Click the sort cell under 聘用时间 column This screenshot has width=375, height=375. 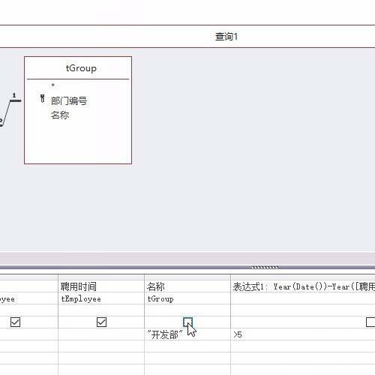[101, 310]
